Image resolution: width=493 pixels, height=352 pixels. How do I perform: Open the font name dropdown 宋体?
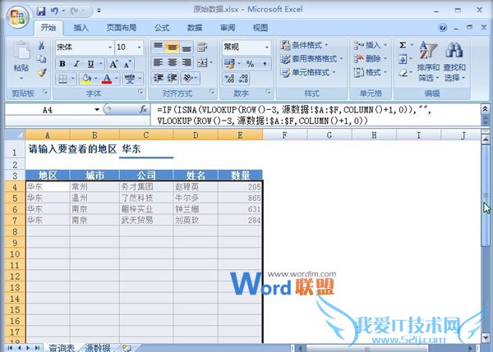point(110,47)
